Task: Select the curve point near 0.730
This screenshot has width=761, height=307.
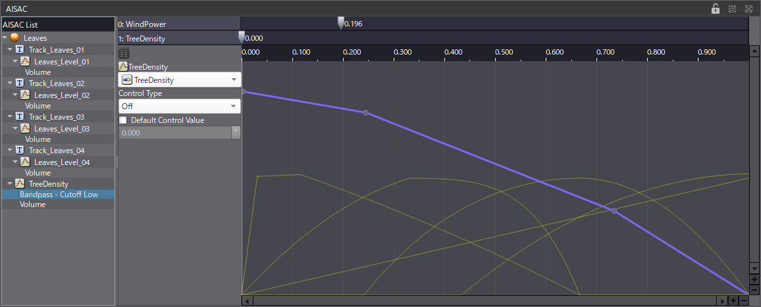Action: point(614,211)
